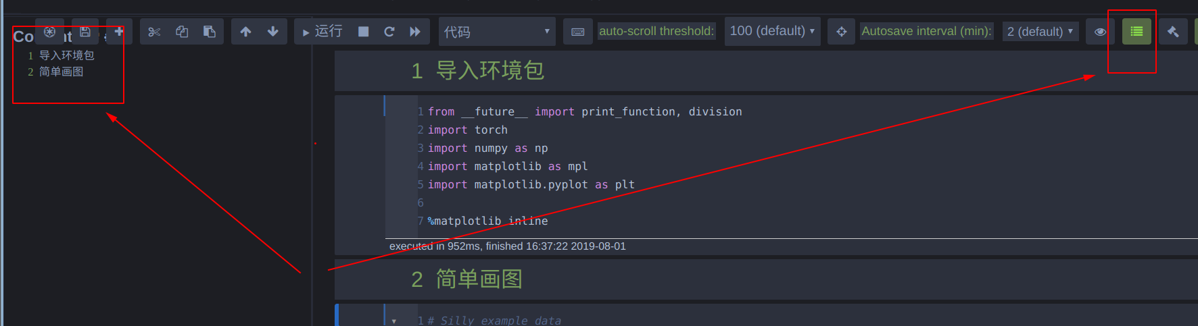Click the import matplotlib.pyplot as plt line
The height and width of the screenshot is (326, 1198).
tap(531, 184)
